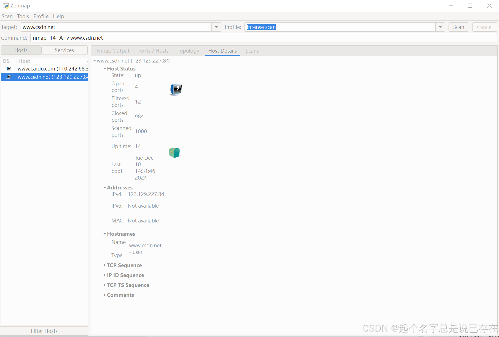Click the State value up
This screenshot has width=499, height=337.
138,75
